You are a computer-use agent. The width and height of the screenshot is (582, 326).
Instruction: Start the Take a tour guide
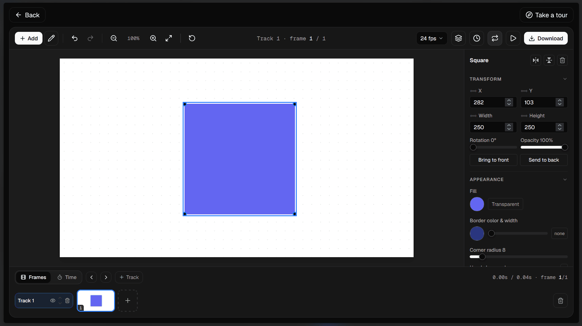[546, 15]
